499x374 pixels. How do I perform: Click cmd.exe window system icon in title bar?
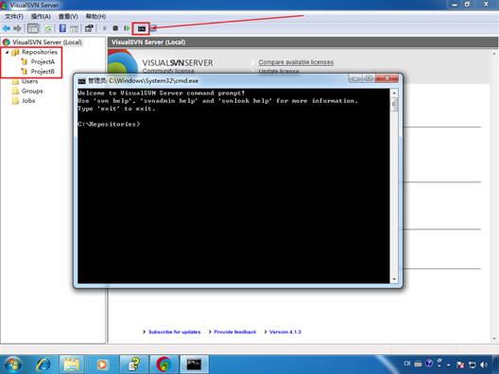point(82,81)
